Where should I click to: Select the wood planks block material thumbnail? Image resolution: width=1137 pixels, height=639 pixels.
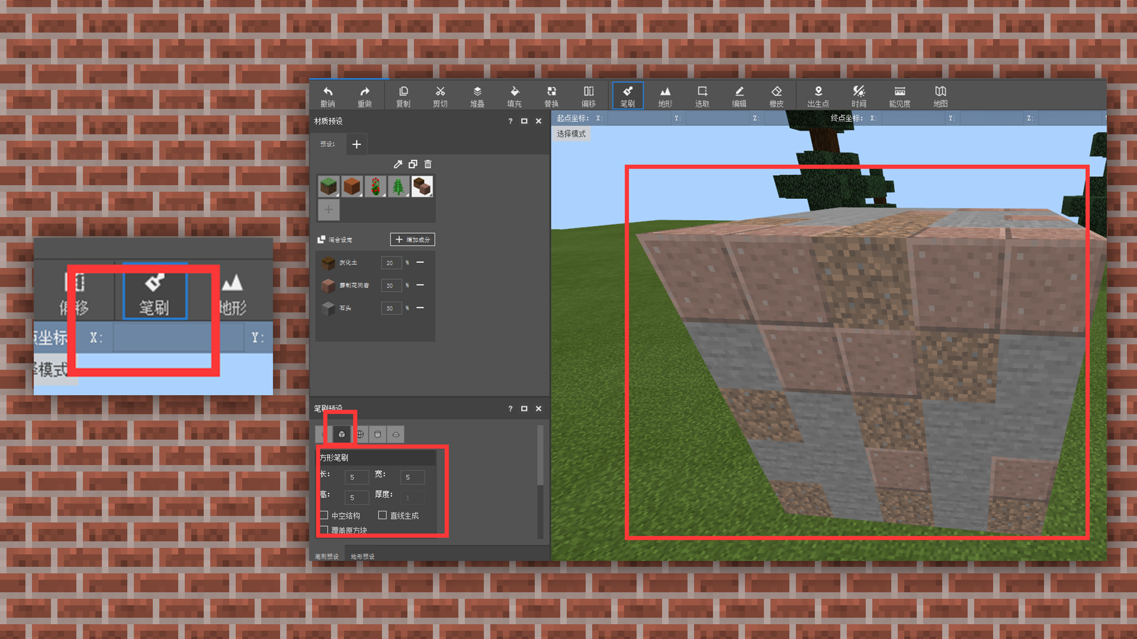(352, 186)
